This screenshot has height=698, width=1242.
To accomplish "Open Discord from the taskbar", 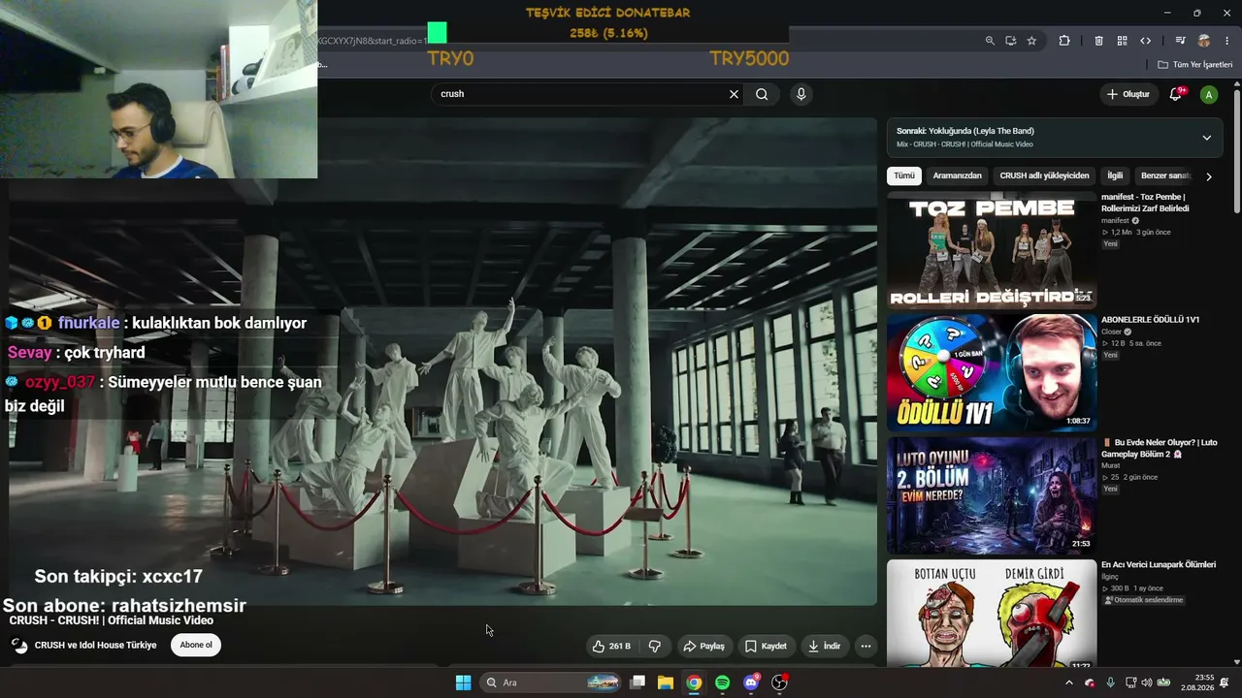I will pos(751,682).
